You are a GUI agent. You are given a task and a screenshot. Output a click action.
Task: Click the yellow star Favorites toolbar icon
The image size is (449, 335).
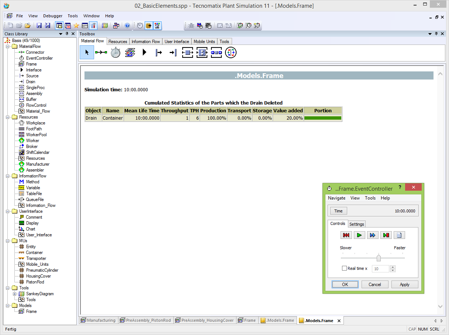pyautogui.click(x=76, y=25)
